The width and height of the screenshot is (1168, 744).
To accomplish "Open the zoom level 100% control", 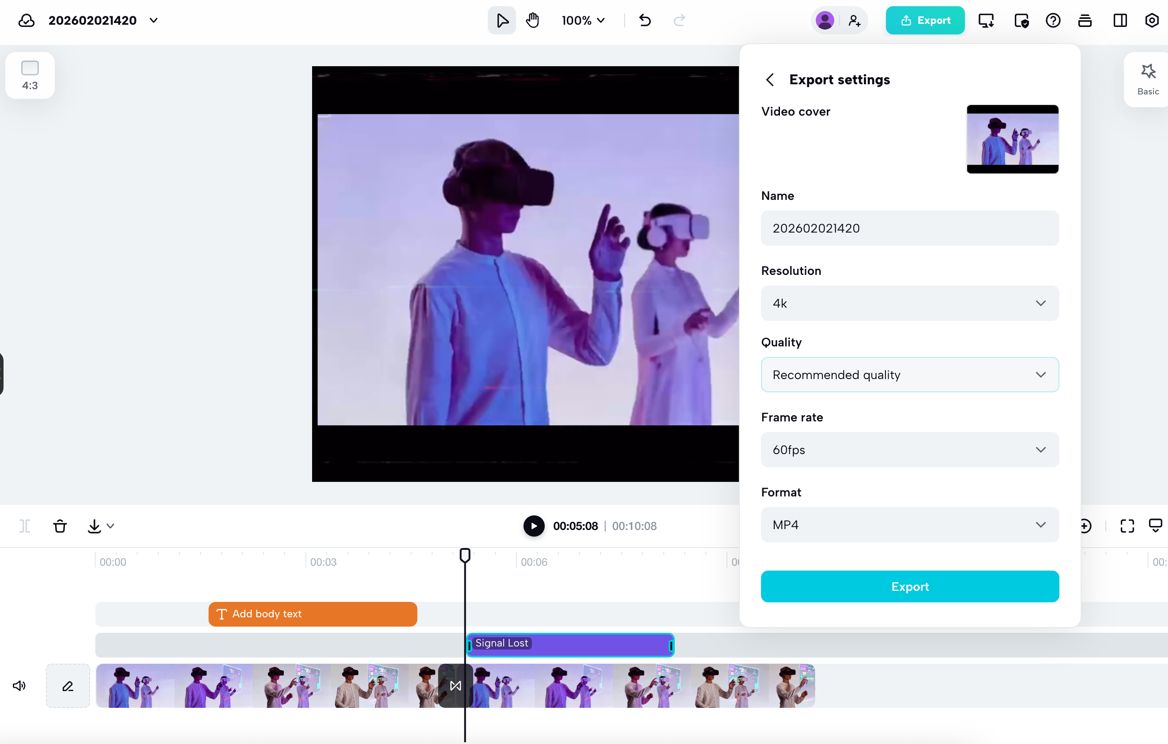I will (583, 20).
